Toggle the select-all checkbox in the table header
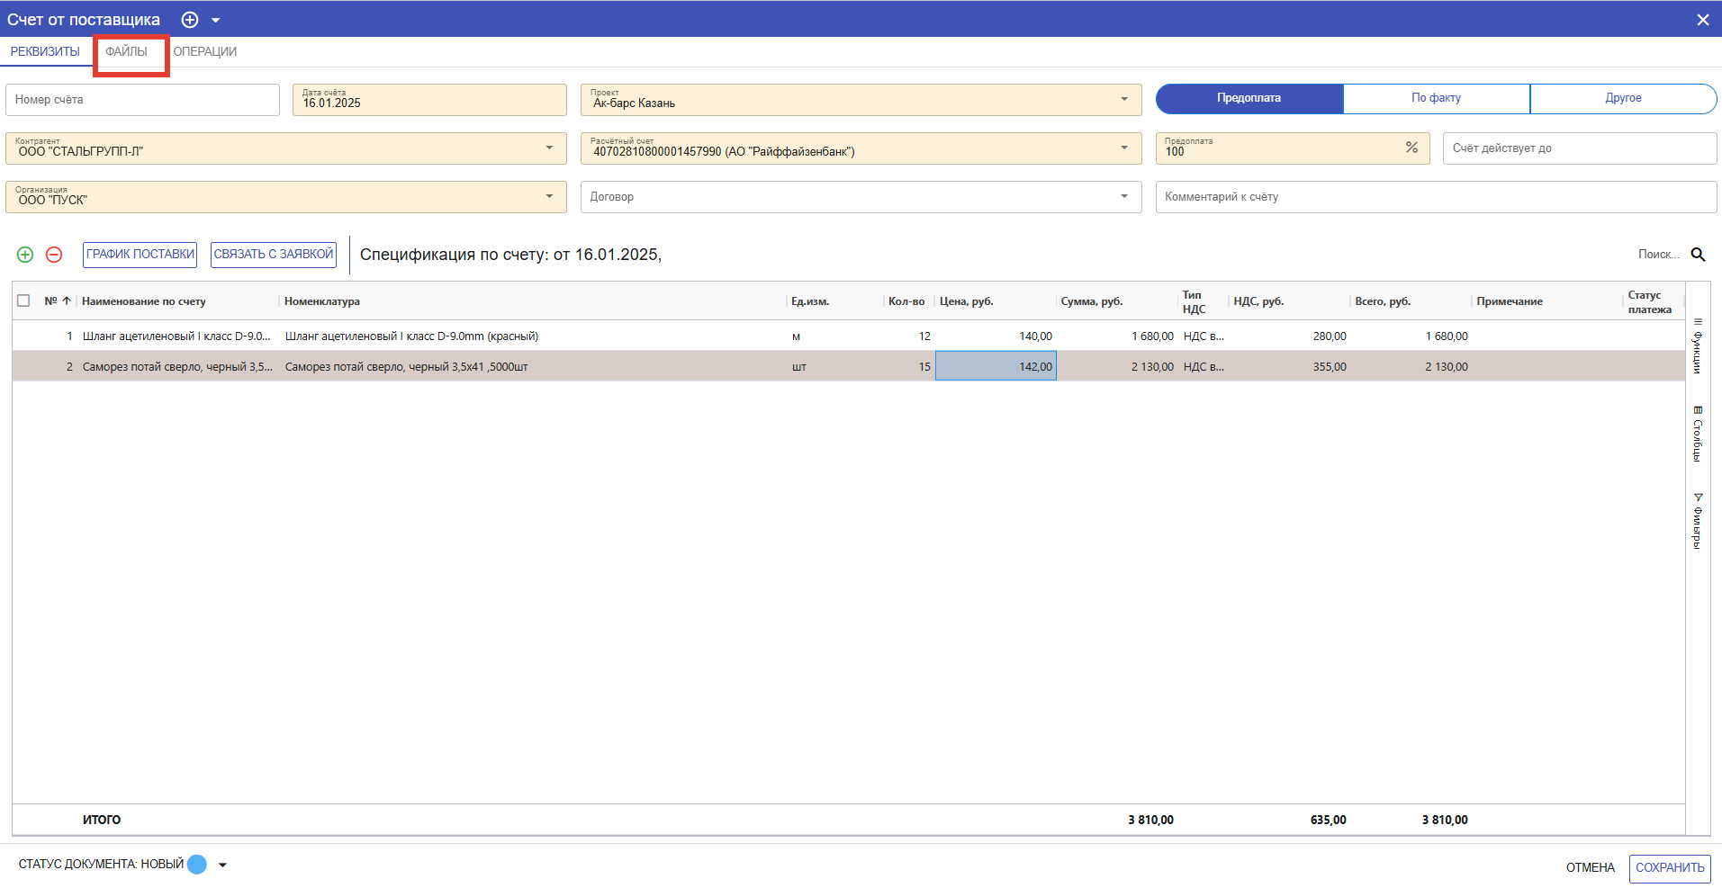Image resolution: width=1722 pixels, height=888 pixels. coord(23,300)
